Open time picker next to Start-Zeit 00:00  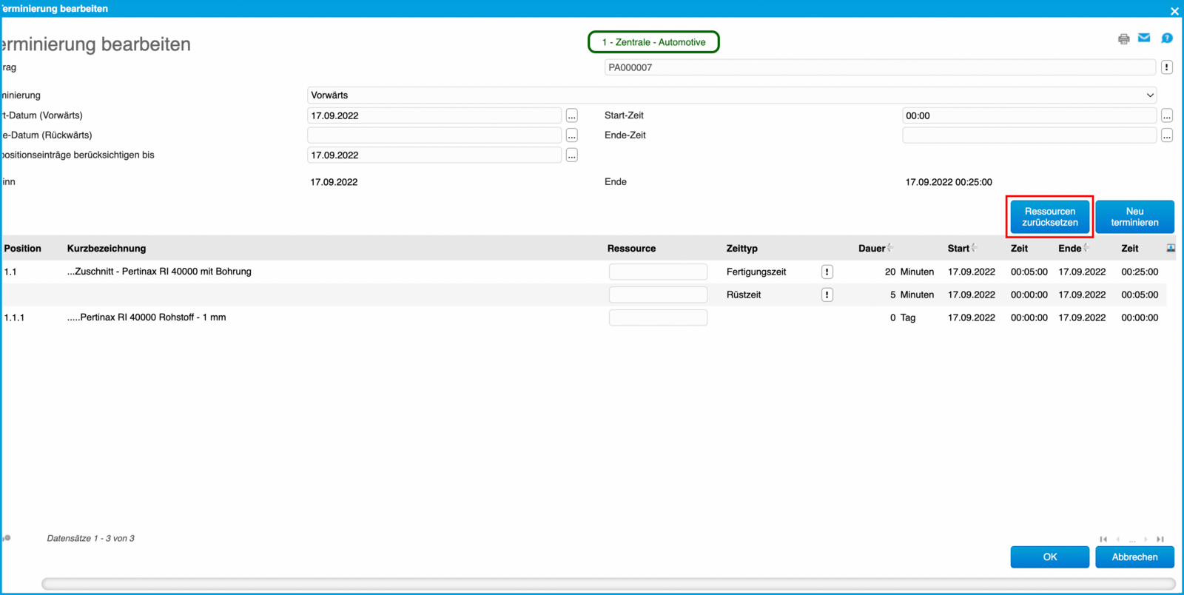coord(1167,115)
